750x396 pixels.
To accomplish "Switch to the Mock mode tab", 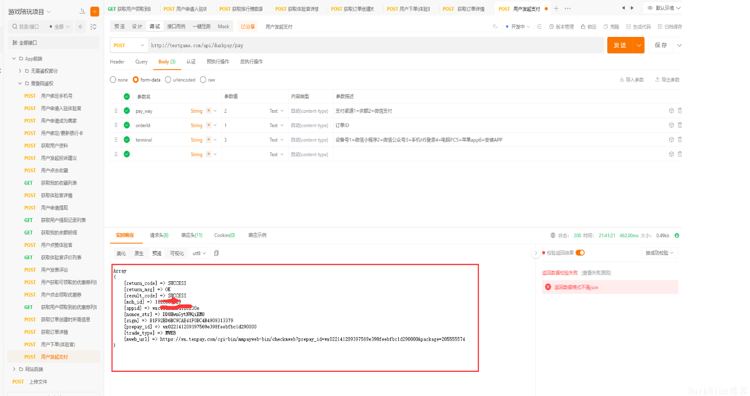I will 223,26.
